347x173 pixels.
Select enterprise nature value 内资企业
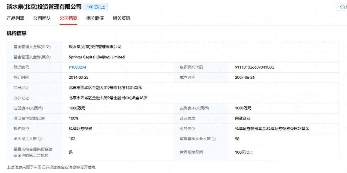(243, 118)
